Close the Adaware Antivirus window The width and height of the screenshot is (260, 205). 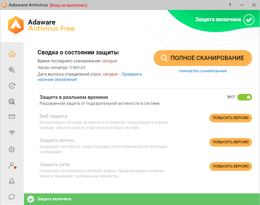254,5
